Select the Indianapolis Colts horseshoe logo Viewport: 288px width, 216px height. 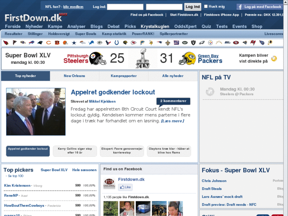pos(116,43)
